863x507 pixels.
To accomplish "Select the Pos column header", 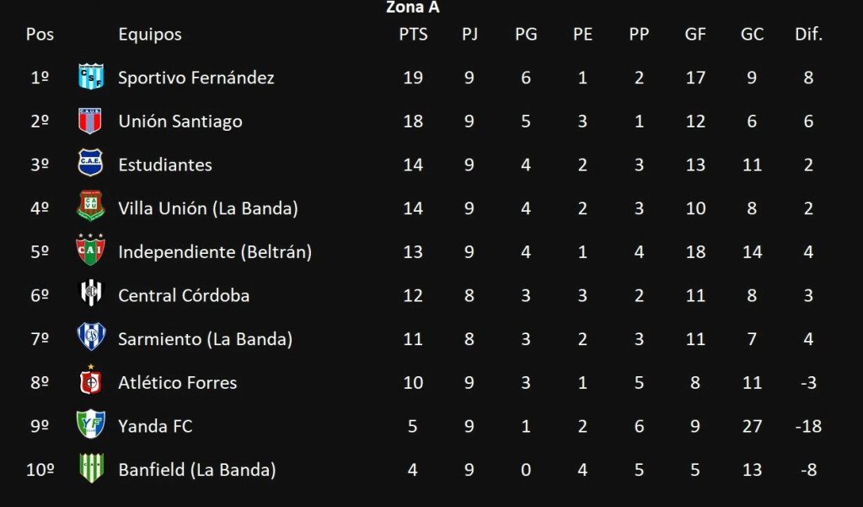I will 40,35.
